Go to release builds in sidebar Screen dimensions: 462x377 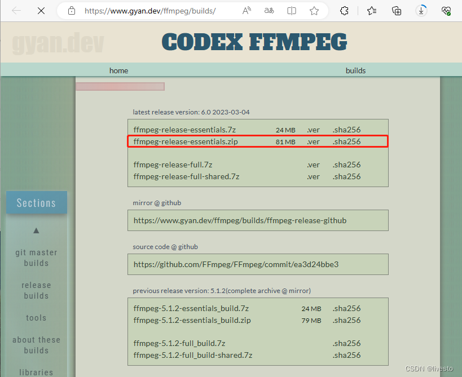coord(36,290)
